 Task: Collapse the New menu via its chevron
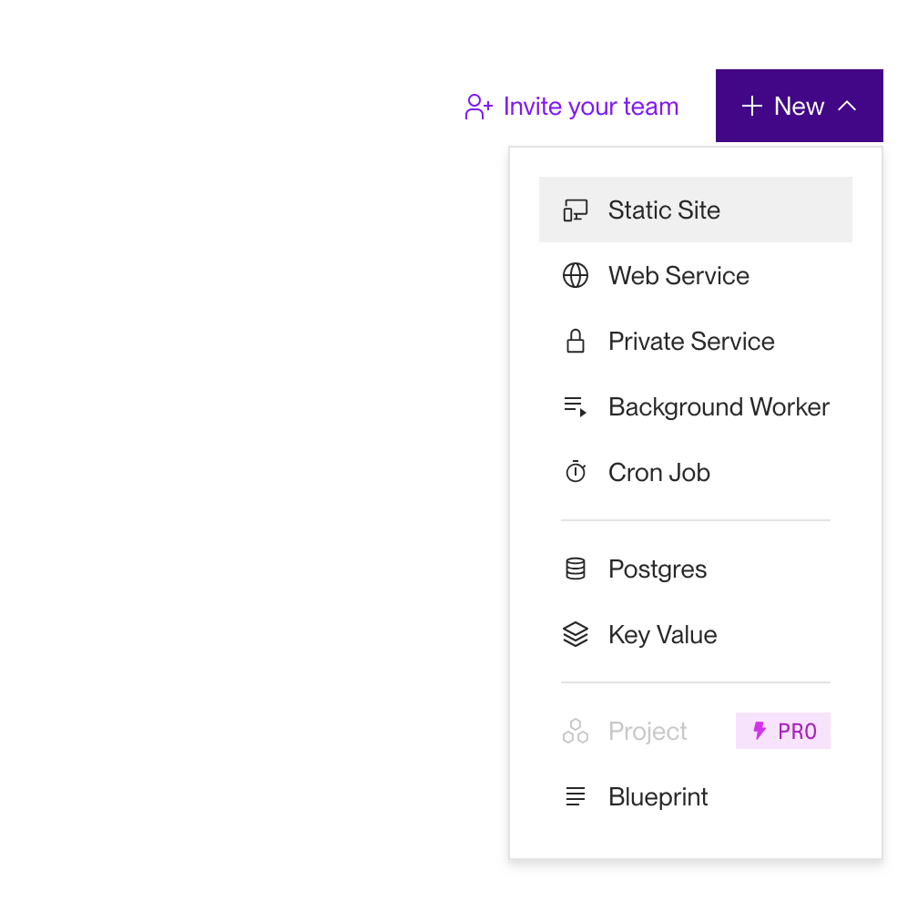pos(848,106)
